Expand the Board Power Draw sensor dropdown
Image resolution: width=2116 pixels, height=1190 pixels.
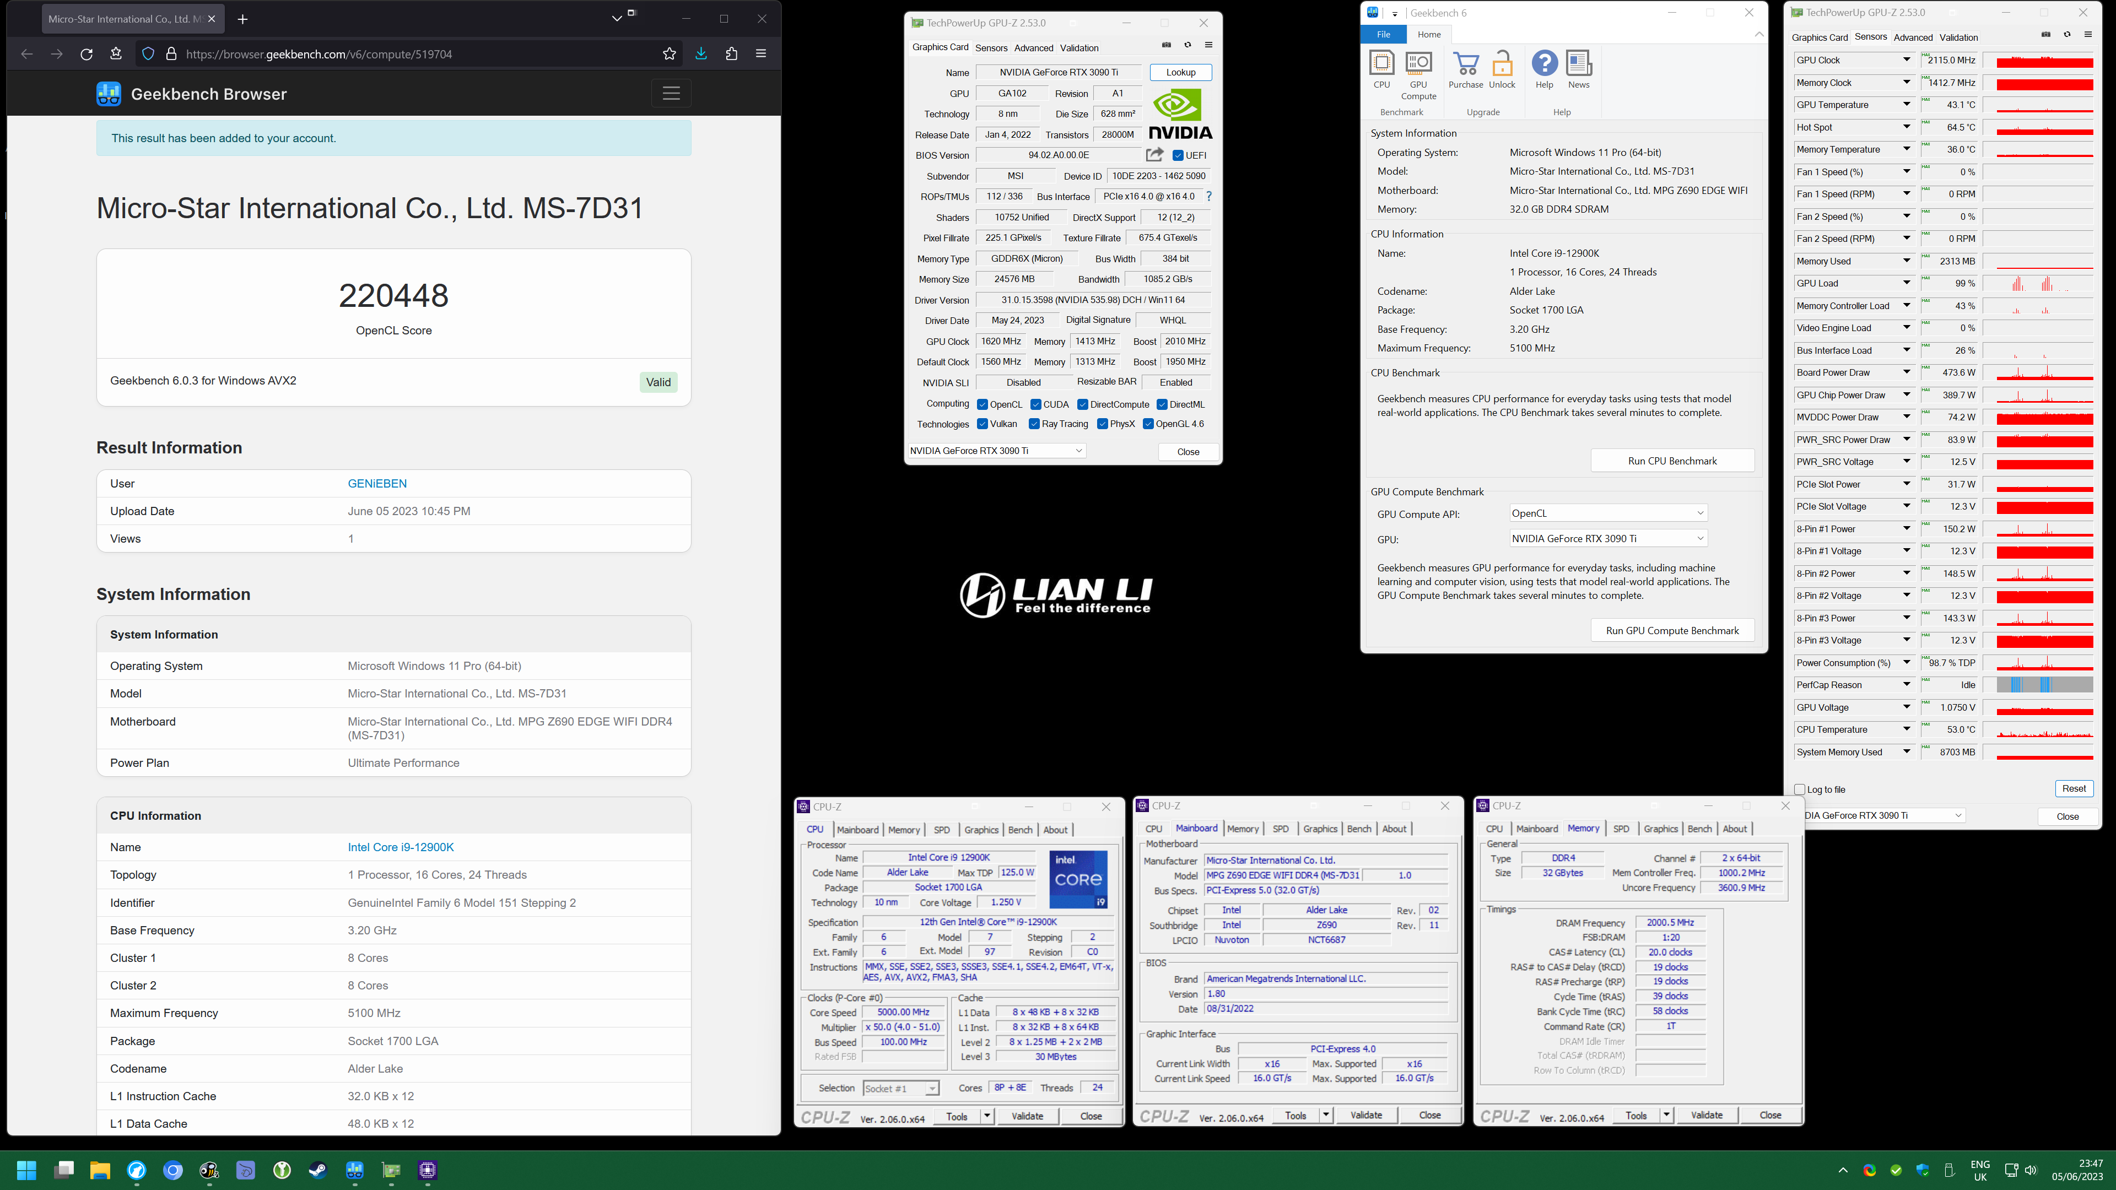click(x=1907, y=372)
